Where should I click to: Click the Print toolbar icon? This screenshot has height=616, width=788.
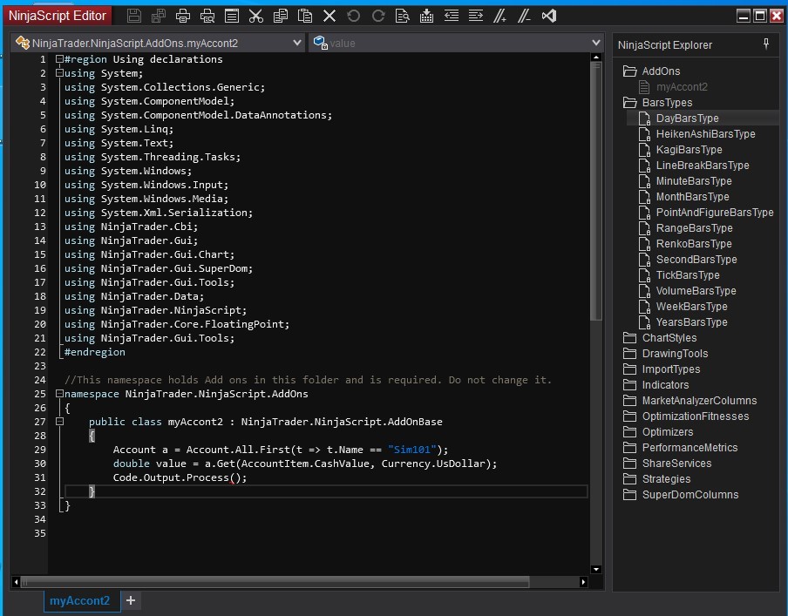click(183, 16)
